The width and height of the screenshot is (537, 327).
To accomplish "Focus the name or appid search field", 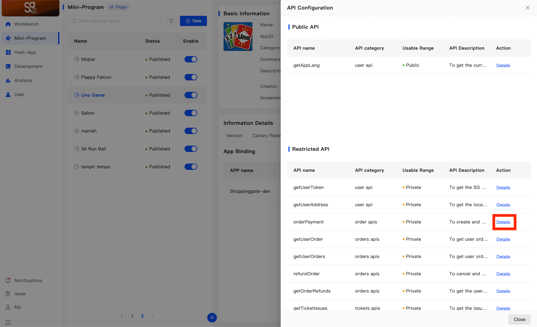I will coord(115,21).
